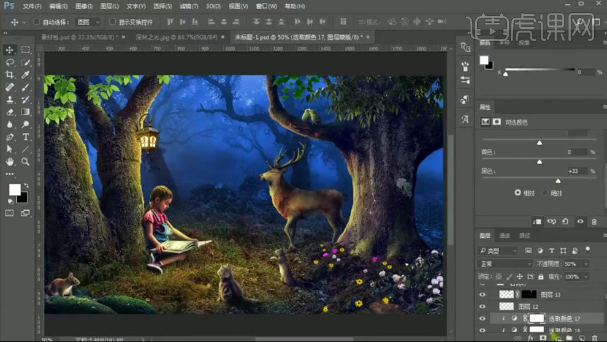The image size is (607, 342).
Task: Filter layers by pixel layers icon
Action: pos(529,251)
